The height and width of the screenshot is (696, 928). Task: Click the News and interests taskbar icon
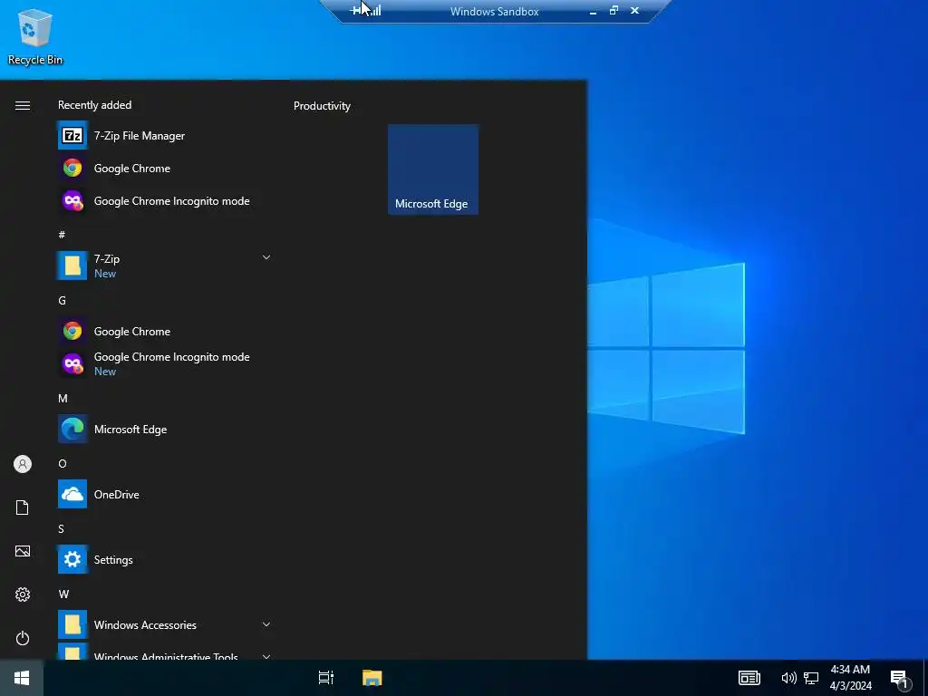click(x=749, y=678)
